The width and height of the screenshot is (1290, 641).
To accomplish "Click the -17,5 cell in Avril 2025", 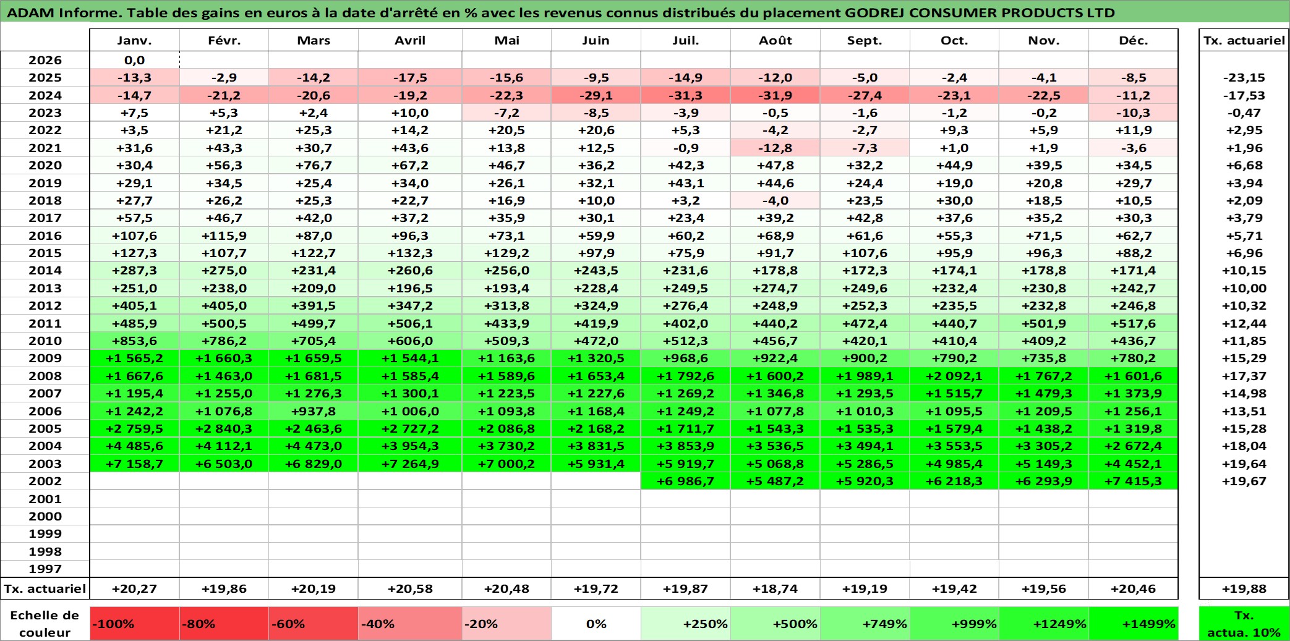I will [x=410, y=77].
